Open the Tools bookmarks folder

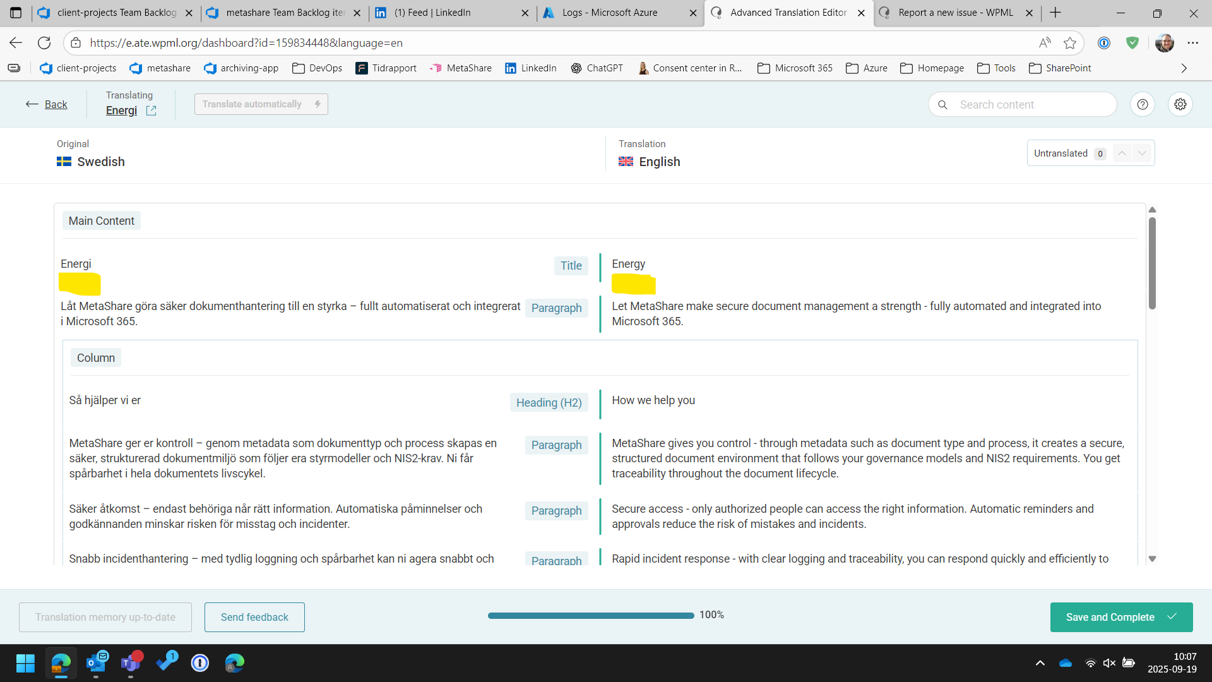tap(995, 68)
